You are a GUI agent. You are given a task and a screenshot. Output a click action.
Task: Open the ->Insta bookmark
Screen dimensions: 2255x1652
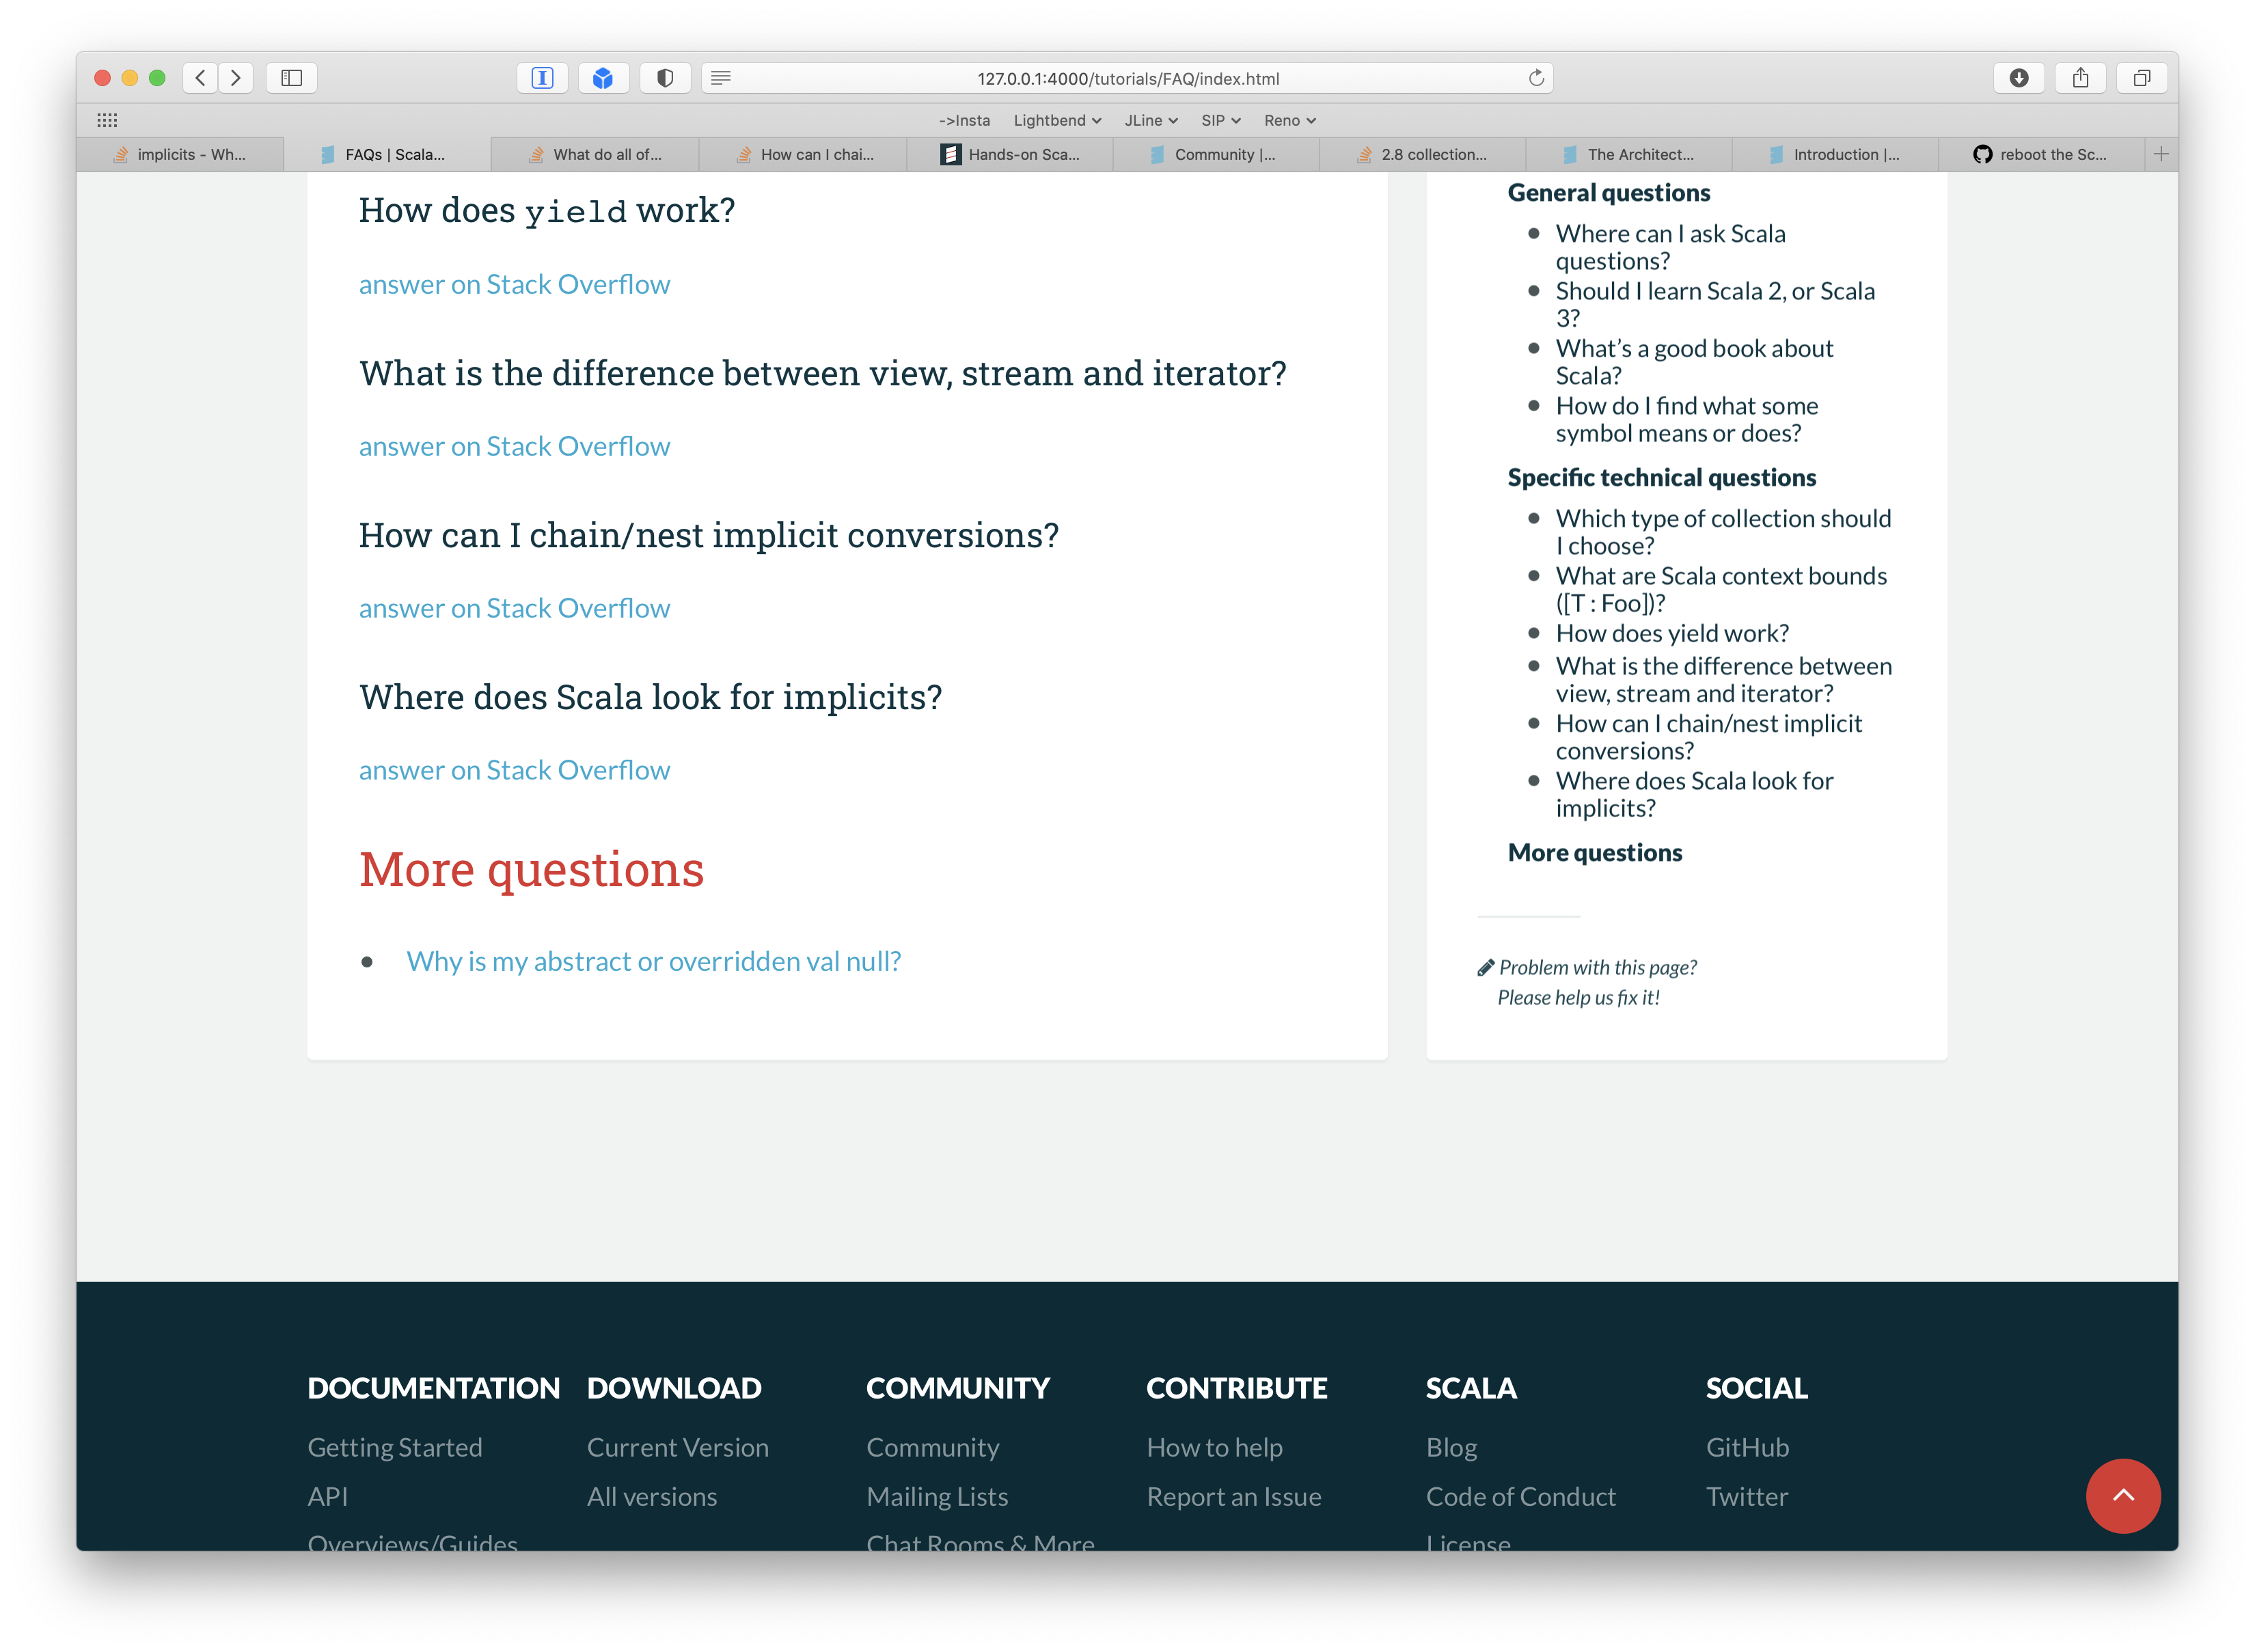click(x=964, y=120)
